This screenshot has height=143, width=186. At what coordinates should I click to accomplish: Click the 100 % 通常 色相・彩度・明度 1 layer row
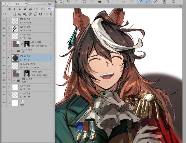(27, 73)
